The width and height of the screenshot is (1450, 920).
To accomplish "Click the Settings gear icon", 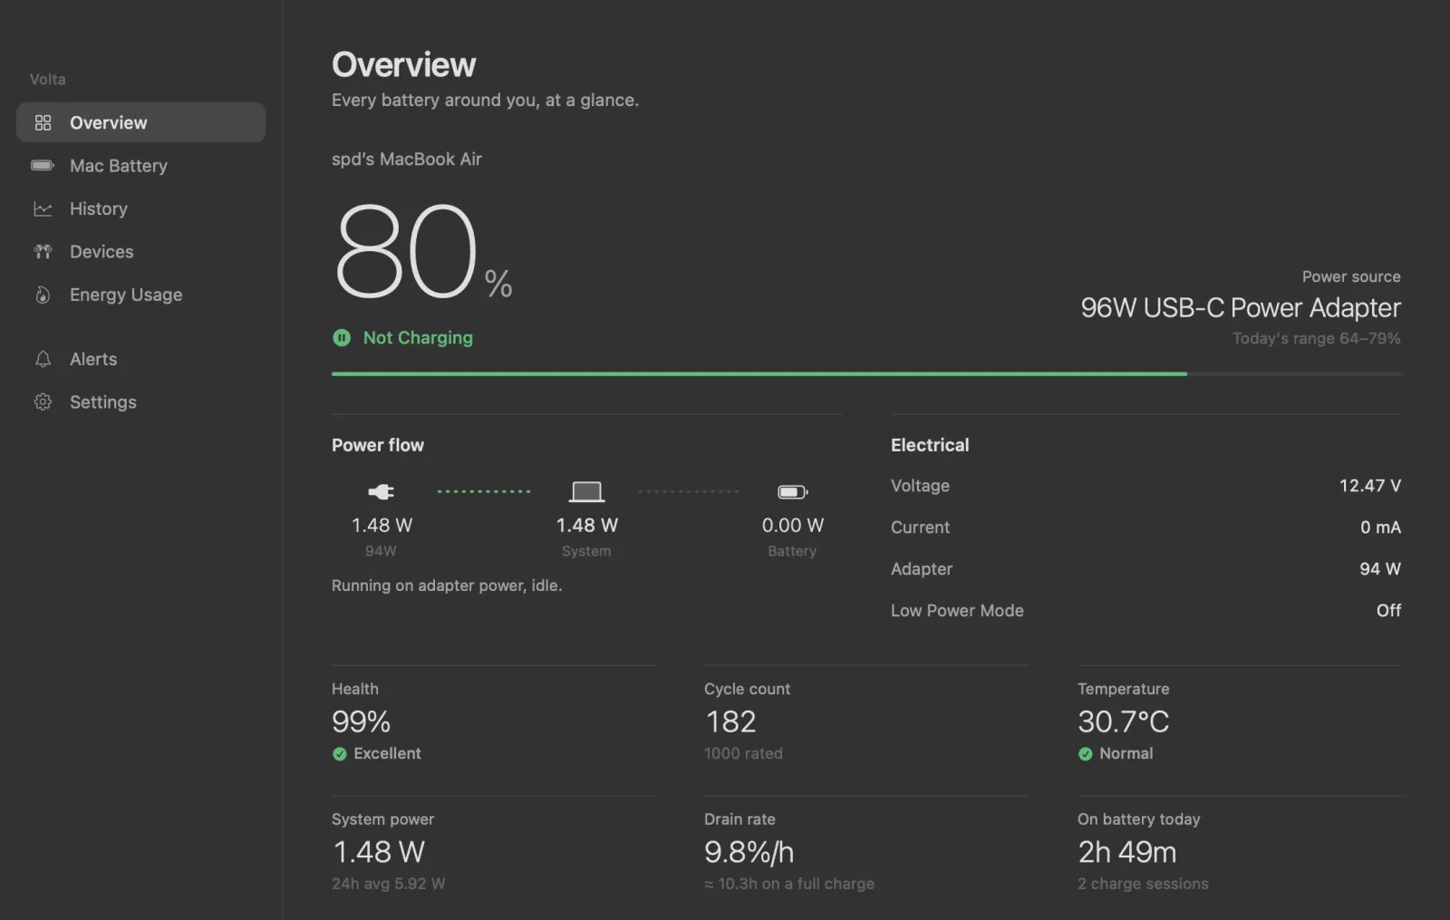I will click(43, 402).
